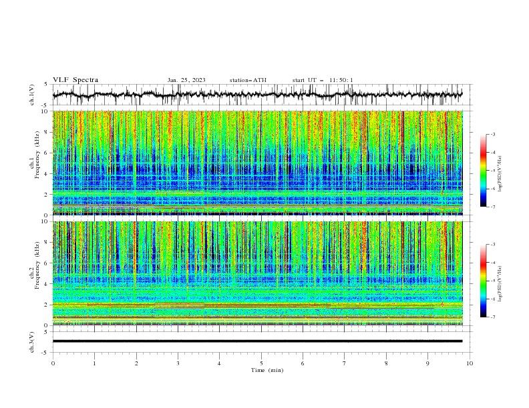Click the ch.3 flat voltage trace

tap(257, 341)
